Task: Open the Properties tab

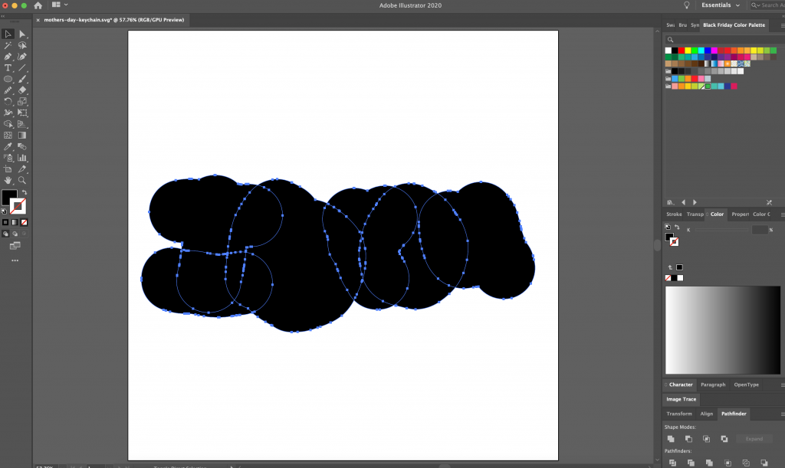Action: click(740, 214)
